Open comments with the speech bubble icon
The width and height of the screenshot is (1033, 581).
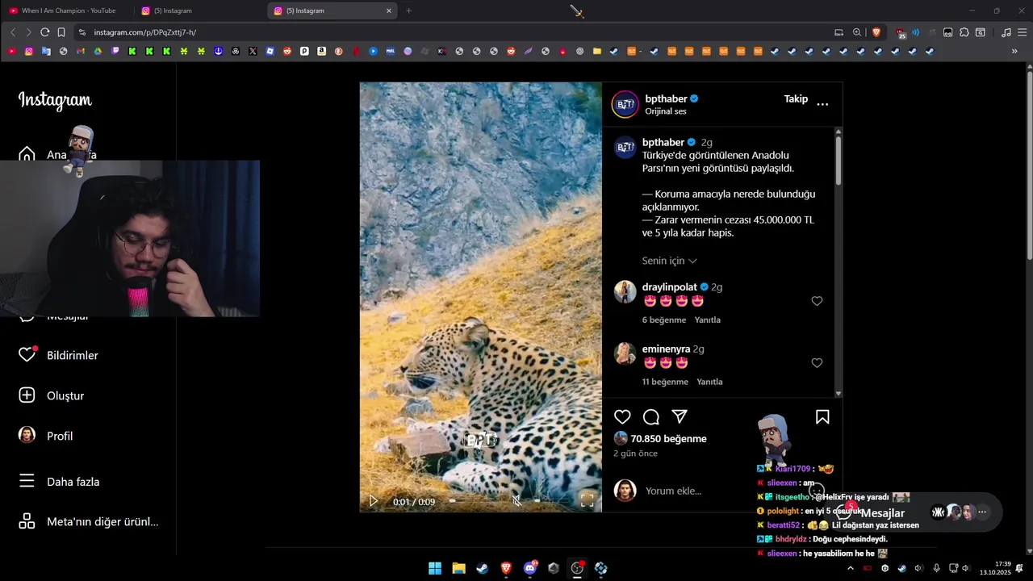[651, 417]
